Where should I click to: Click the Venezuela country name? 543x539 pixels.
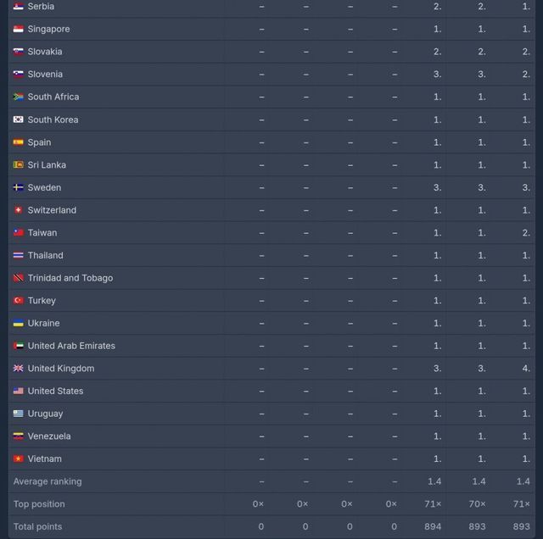(49, 436)
